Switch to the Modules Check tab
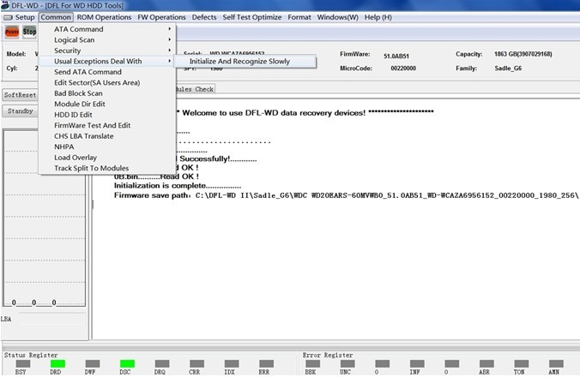The image size is (580, 377). tap(196, 89)
